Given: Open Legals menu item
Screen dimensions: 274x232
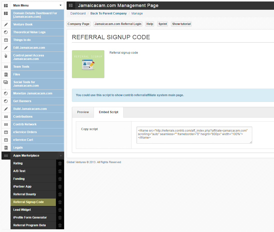Looking at the screenshot, I should (x=37, y=148).
